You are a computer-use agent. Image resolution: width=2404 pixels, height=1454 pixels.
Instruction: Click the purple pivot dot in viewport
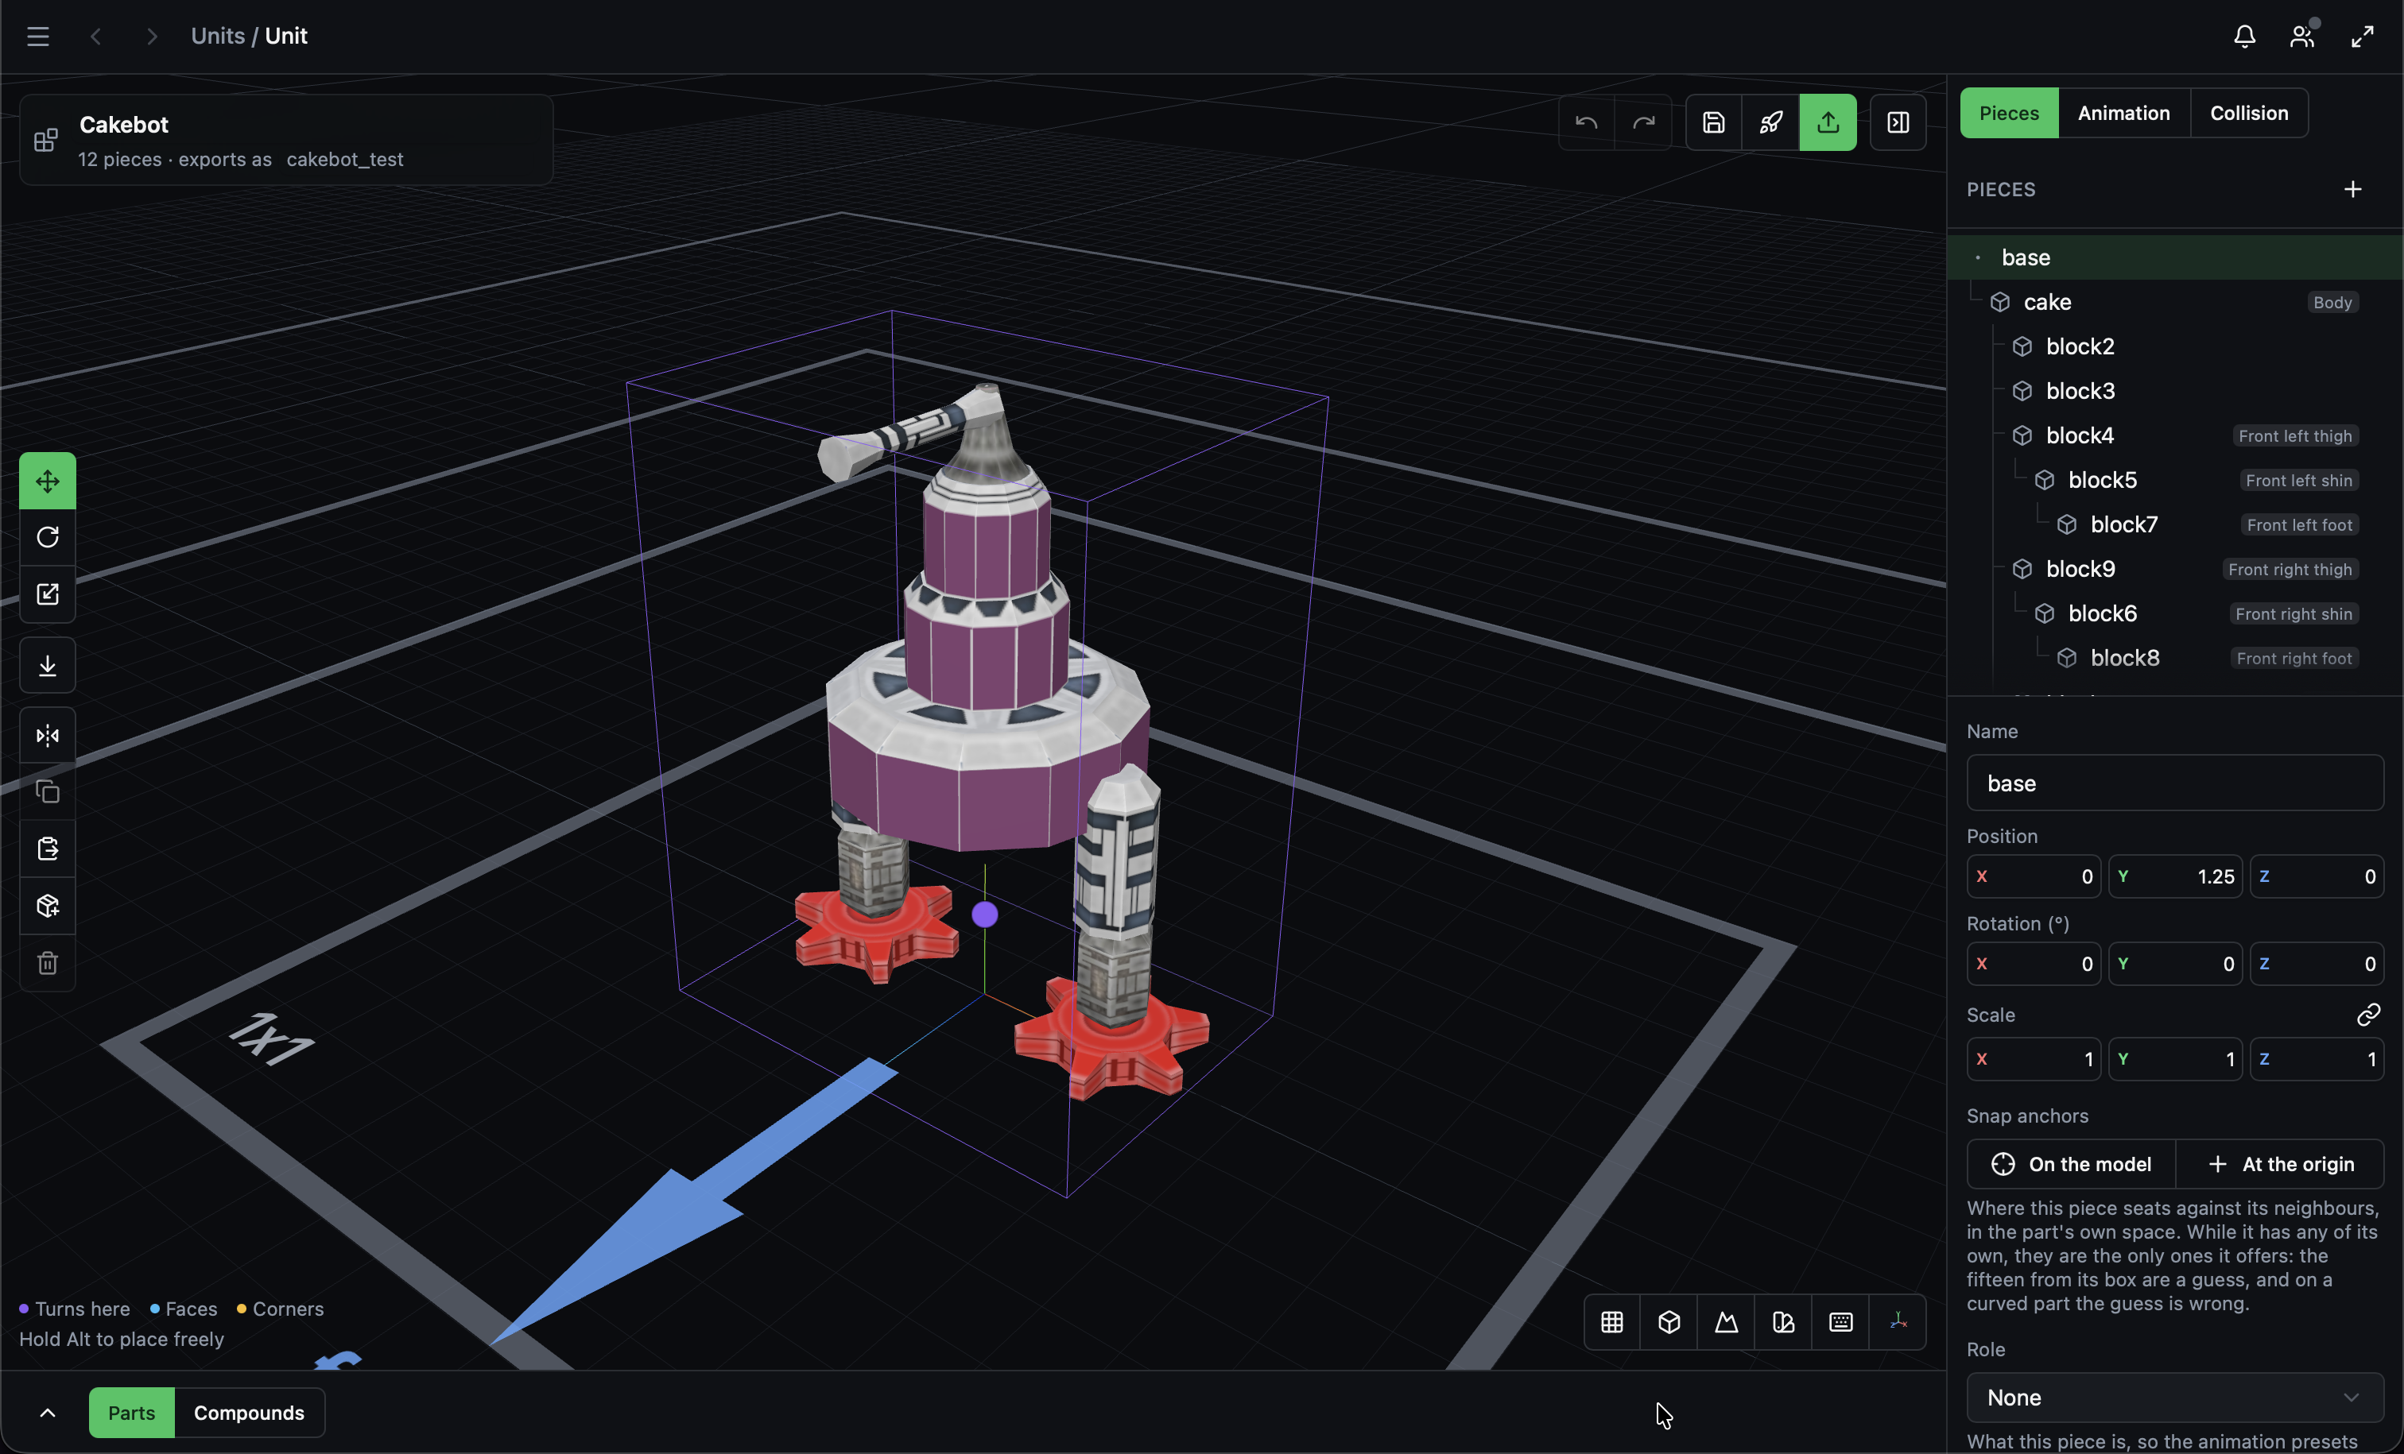click(x=984, y=915)
